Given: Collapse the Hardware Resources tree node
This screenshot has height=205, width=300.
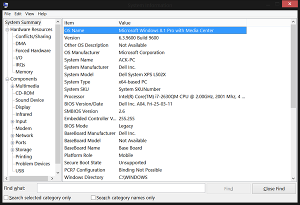Looking at the screenshot, I should [x=6, y=29].
